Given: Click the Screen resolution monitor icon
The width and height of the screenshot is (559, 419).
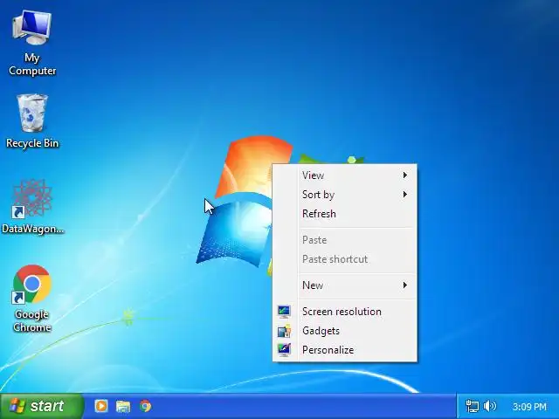Looking at the screenshot, I should click(x=284, y=312).
